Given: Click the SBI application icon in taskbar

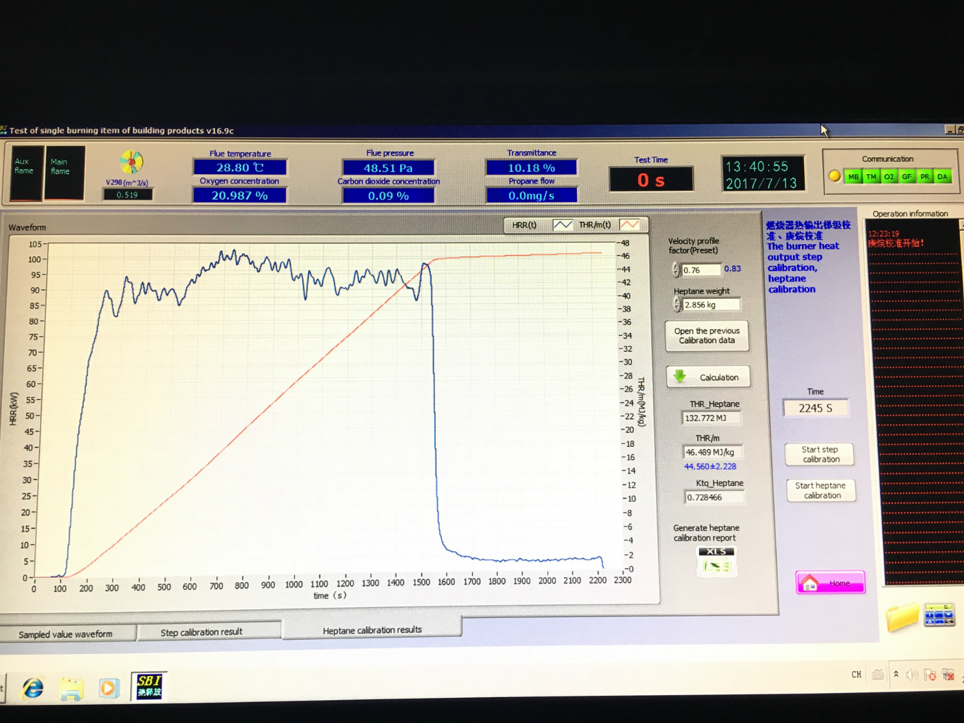Looking at the screenshot, I should pyautogui.click(x=149, y=686).
